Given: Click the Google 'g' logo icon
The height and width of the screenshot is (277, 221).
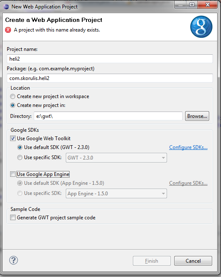Looking at the screenshot, I should pyautogui.click(x=201, y=27).
